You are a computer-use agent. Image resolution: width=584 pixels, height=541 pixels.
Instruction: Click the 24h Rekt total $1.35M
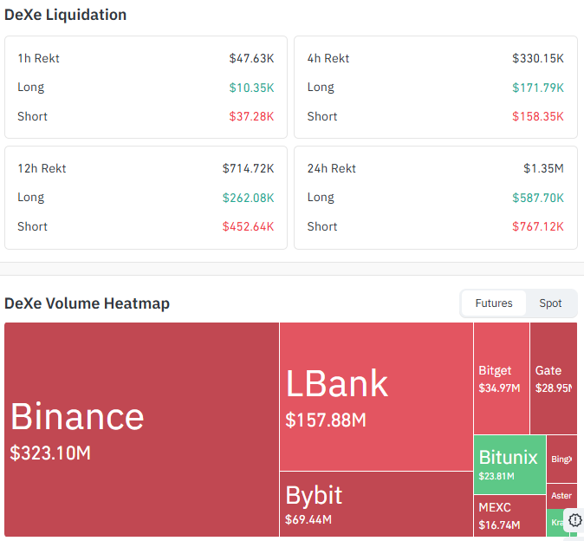point(543,168)
